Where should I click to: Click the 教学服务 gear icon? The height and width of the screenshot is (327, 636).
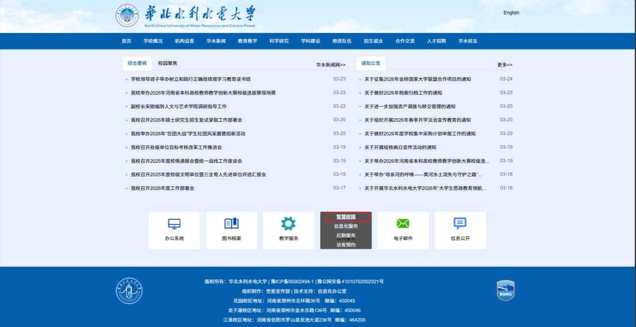[x=288, y=224]
